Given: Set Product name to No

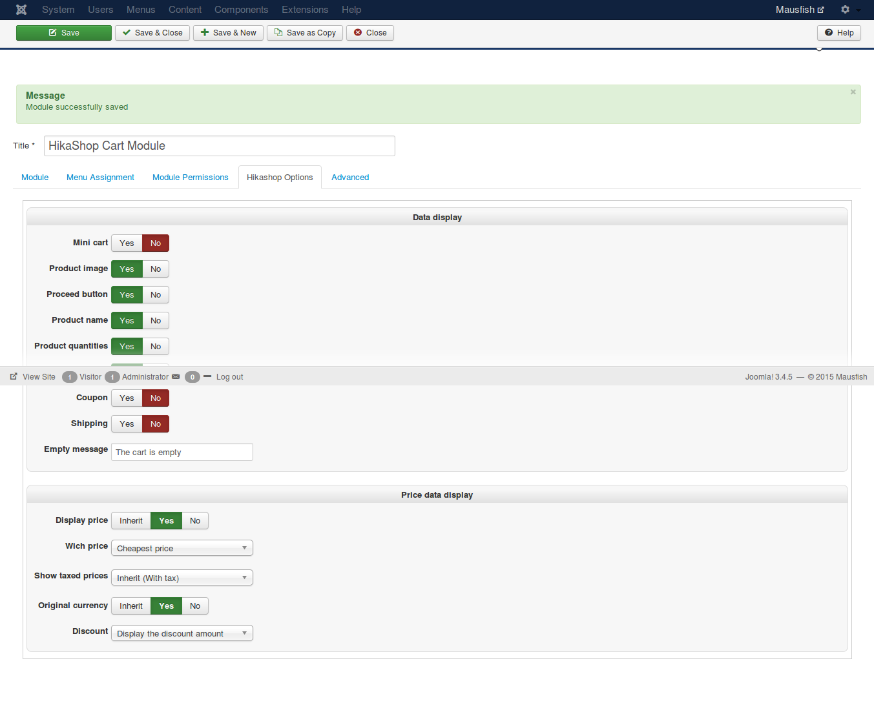Looking at the screenshot, I should coord(156,321).
